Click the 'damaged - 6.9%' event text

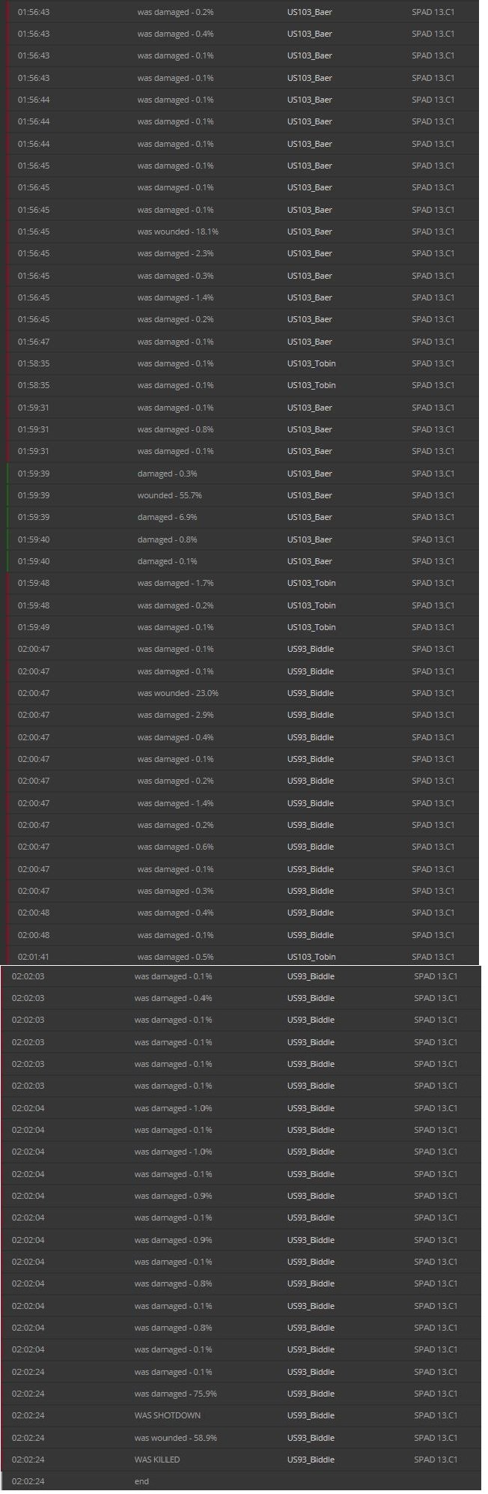(x=167, y=517)
